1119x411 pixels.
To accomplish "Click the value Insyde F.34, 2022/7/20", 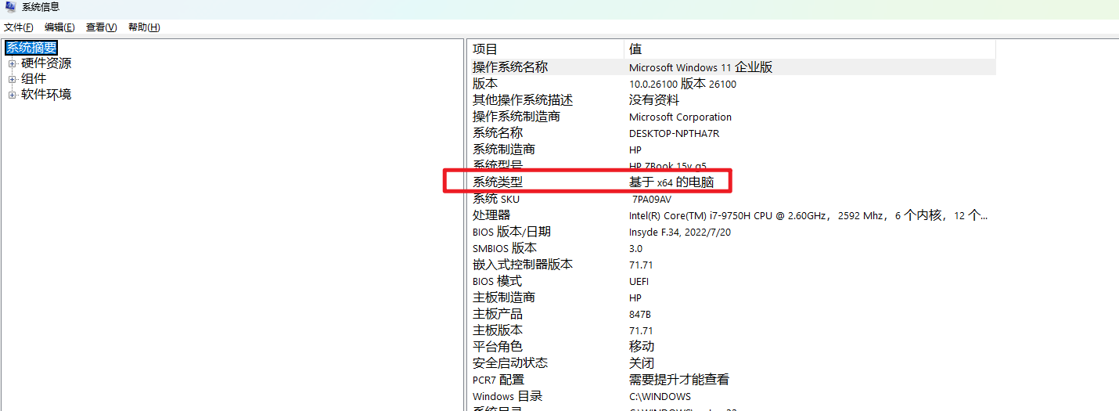I will (x=680, y=232).
